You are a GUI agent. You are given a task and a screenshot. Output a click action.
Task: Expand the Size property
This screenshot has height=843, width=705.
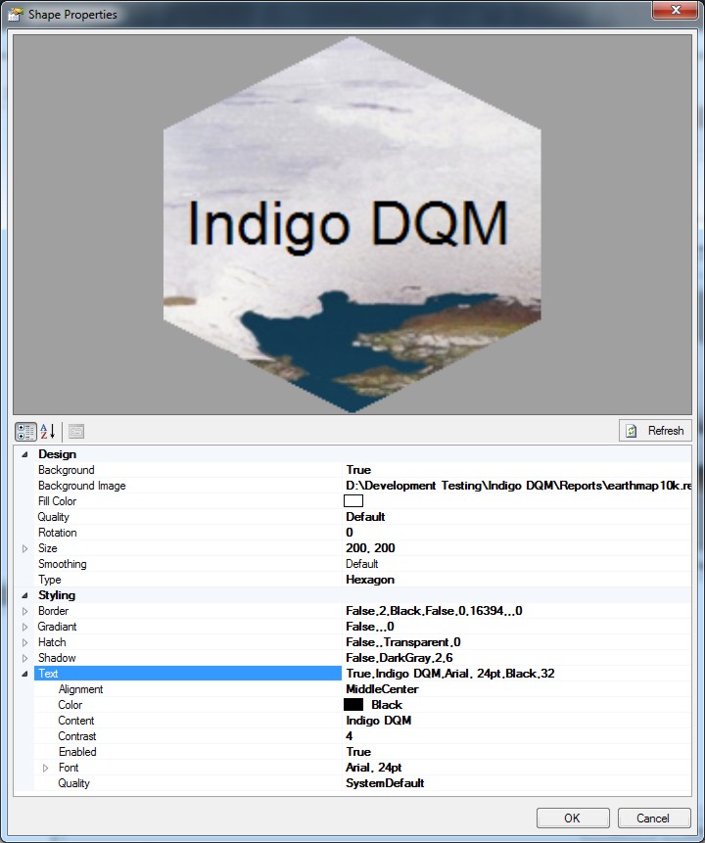coord(24,548)
